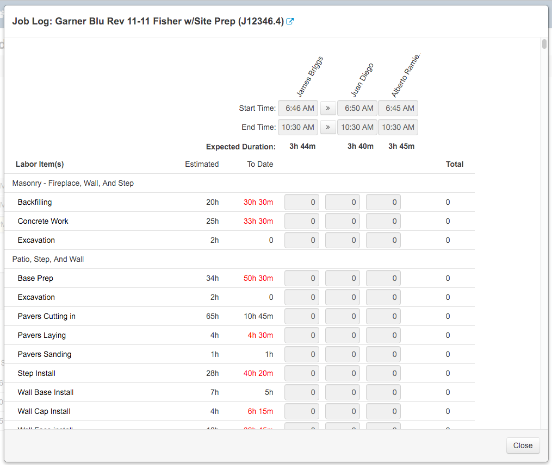Open the external link icon beside job title

[290, 22]
